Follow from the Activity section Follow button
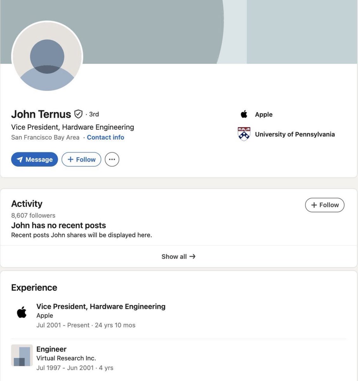 [325, 205]
